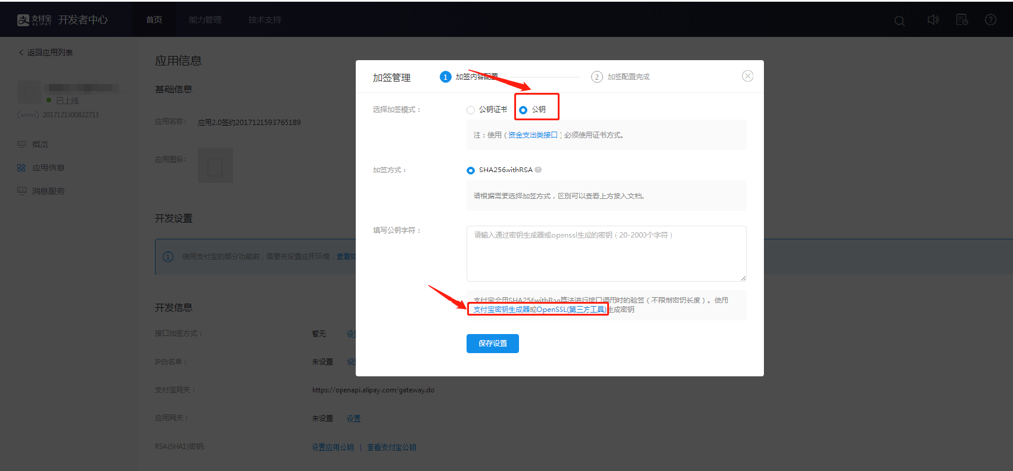
Task: Open 应用信息 in the sidebar
Action: point(48,168)
